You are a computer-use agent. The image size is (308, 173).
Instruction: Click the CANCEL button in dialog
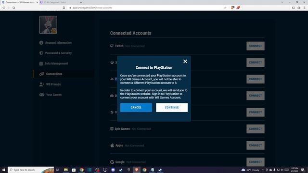tap(136, 108)
